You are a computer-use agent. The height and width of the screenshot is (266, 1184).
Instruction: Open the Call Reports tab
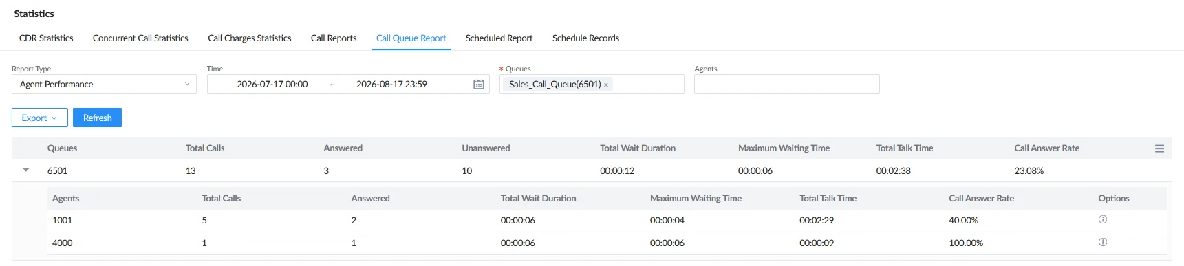334,38
